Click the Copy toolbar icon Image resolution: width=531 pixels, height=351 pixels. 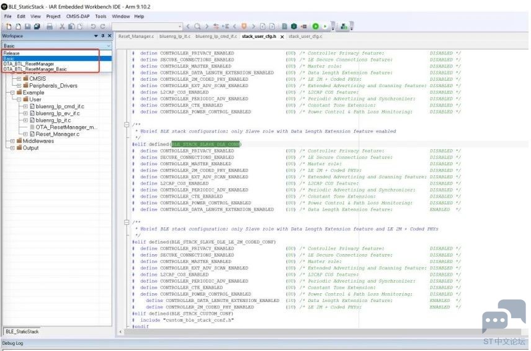pos(71,27)
